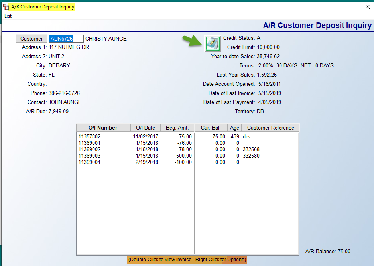Click customer reference 332568
Screen dimensions: 374x266
point(251,149)
